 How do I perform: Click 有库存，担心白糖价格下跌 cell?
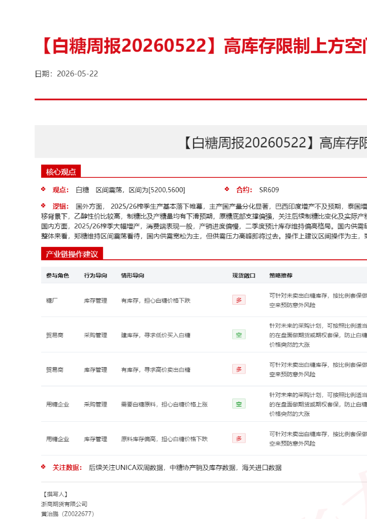[x=156, y=301]
